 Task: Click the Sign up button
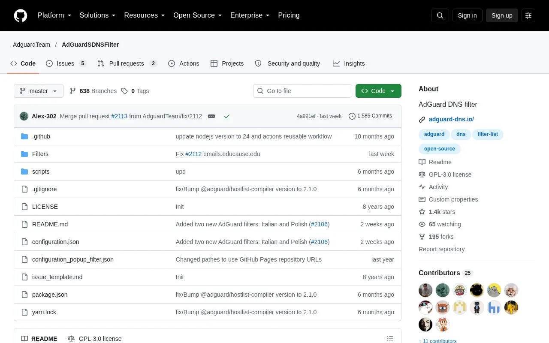pyautogui.click(x=502, y=15)
